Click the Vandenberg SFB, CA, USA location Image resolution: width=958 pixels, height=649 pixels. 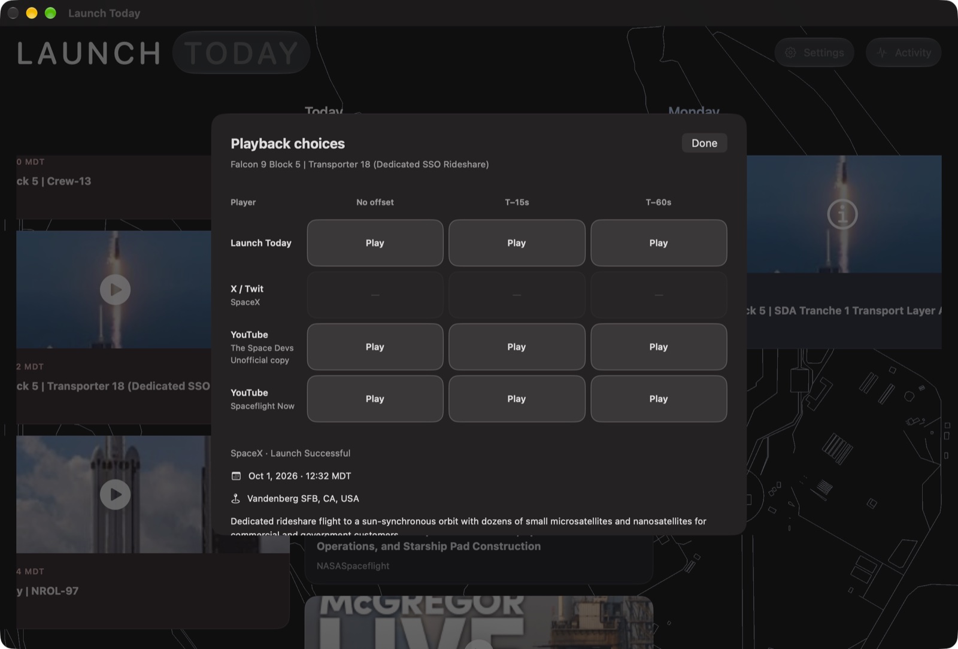303,499
